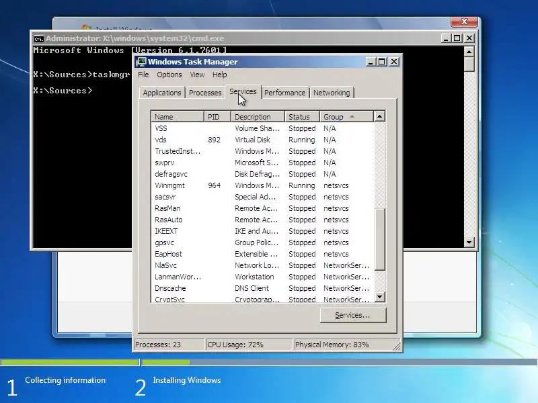Click the Installing Windows progress bar
Image resolution: width=538 pixels, height=403 pixels.
coord(339,362)
